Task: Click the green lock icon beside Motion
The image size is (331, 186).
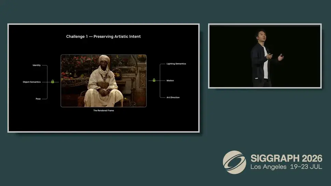Action: pyautogui.click(x=154, y=80)
